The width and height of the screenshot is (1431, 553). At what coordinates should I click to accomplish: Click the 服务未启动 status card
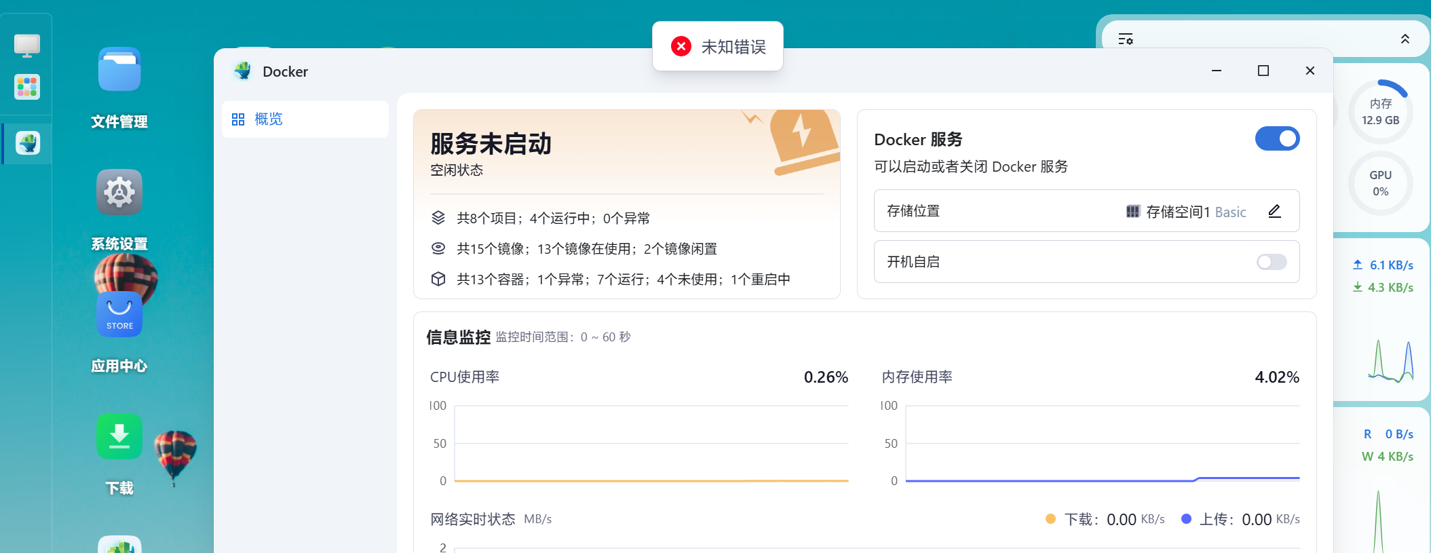point(627,204)
